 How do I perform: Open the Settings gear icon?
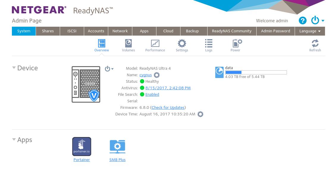[182, 43]
